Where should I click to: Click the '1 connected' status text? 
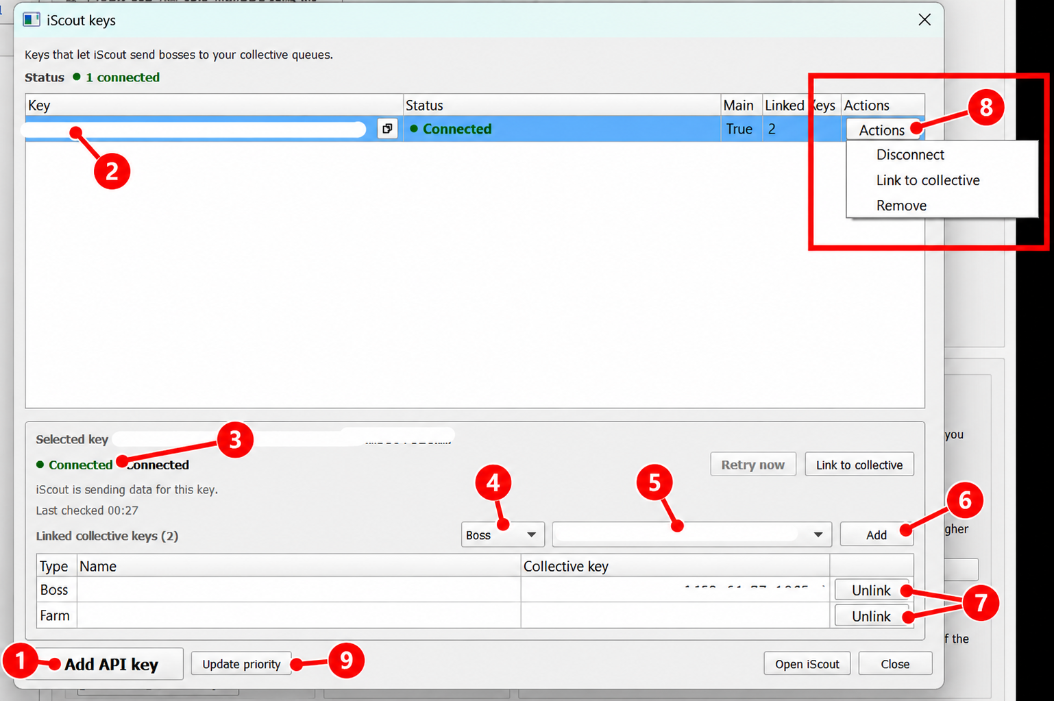pyautogui.click(x=123, y=77)
